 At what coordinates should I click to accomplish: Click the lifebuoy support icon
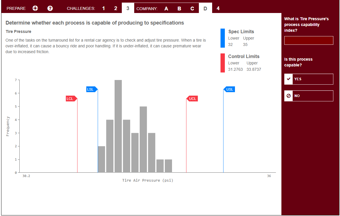[x=35, y=8]
